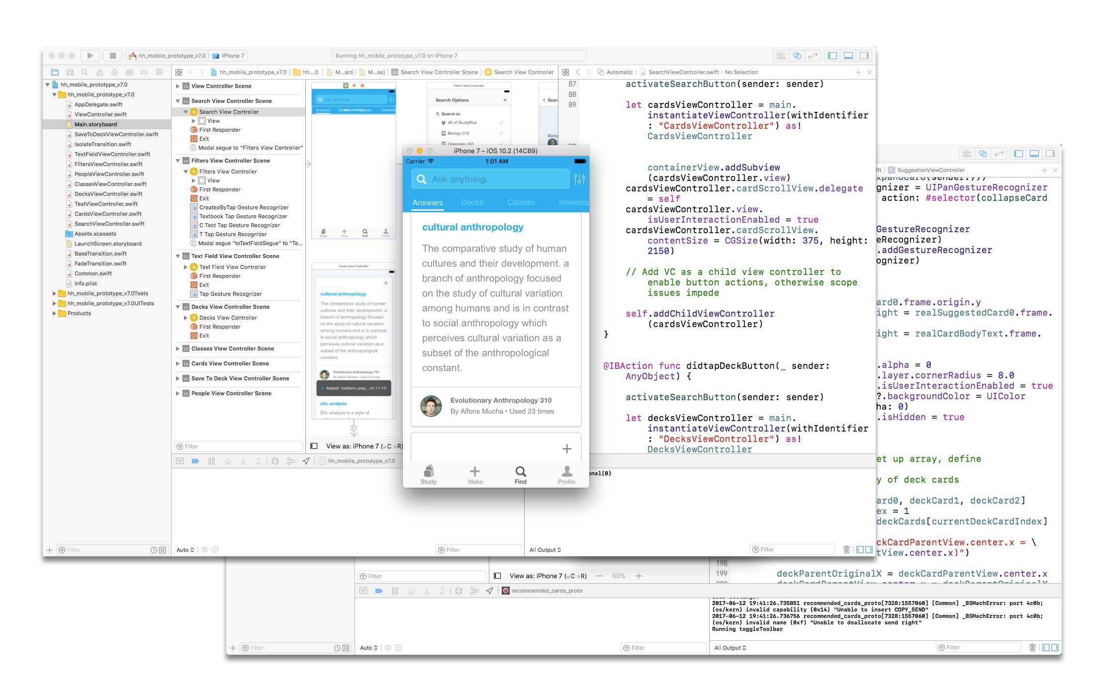Select Assets.xcassets in project navigator
Screen dimensions: 1094x696
95,234
